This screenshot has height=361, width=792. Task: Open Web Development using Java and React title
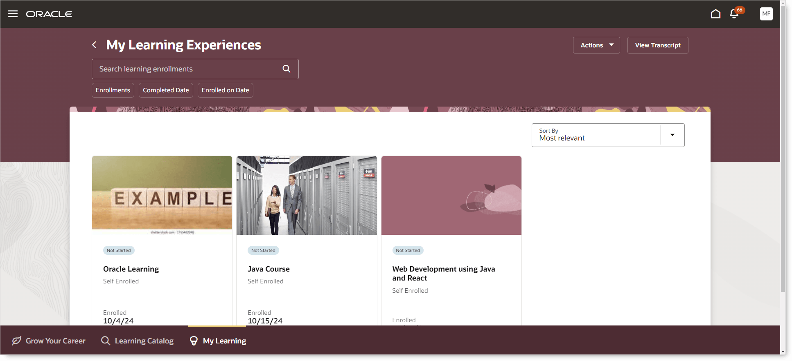pos(444,274)
